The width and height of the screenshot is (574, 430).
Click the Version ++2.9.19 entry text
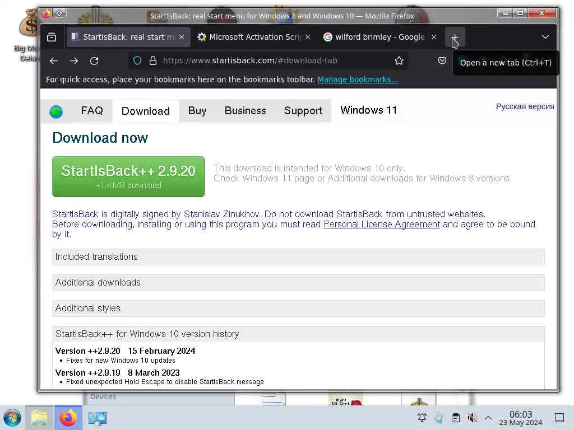[x=118, y=372]
